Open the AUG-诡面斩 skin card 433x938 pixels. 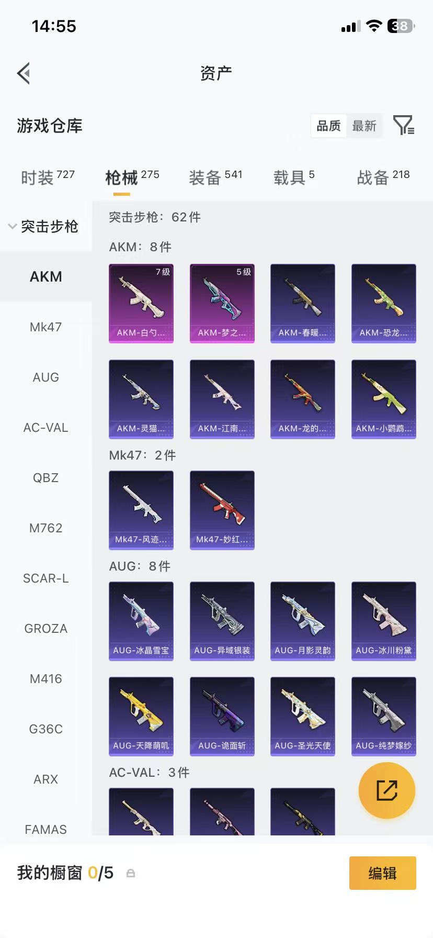tap(222, 717)
